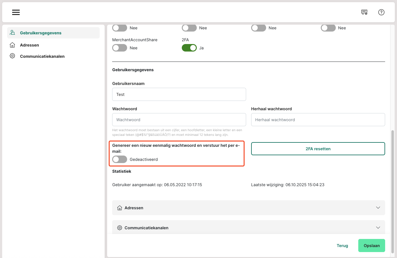Click the Gebruikersgegevens user icon in sidebar
This screenshot has width=397, height=258.
[x=12, y=33]
